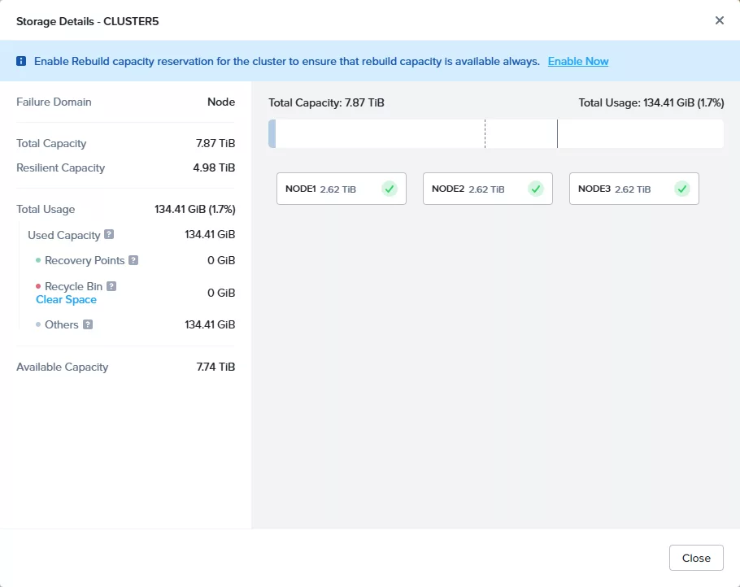The height and width of the screenshot is (587, 740).
Task: Click NODE1 green checkmark status icon
Action: click(390, 189)
